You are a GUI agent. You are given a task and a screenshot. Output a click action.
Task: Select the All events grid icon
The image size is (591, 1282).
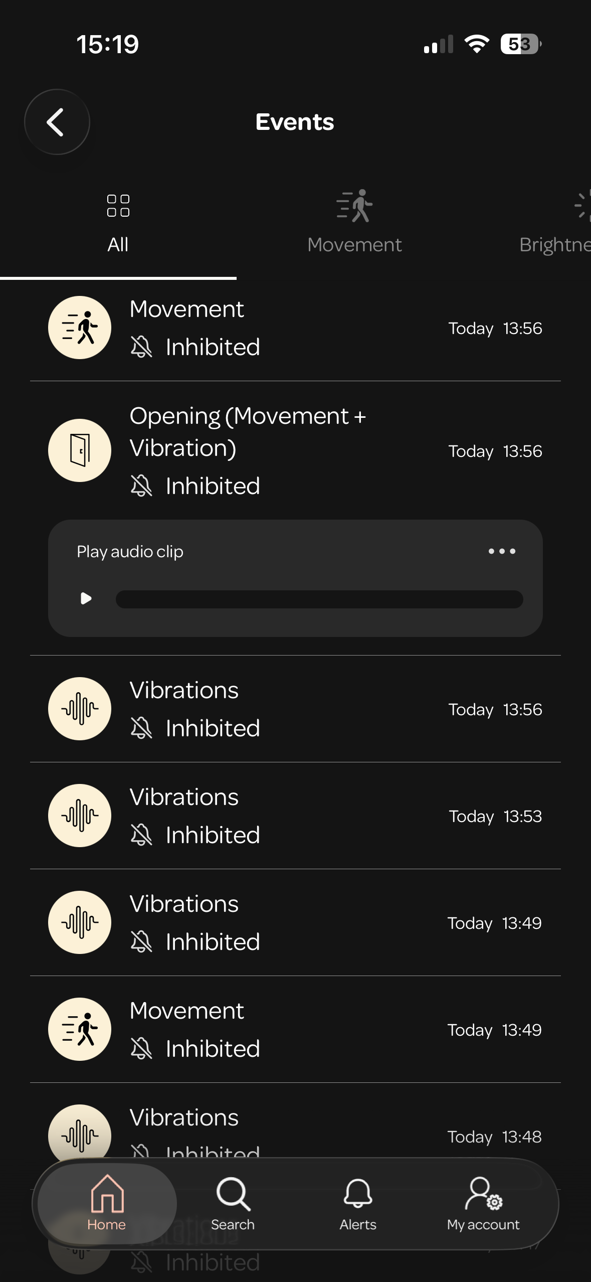tap(118, 206)
